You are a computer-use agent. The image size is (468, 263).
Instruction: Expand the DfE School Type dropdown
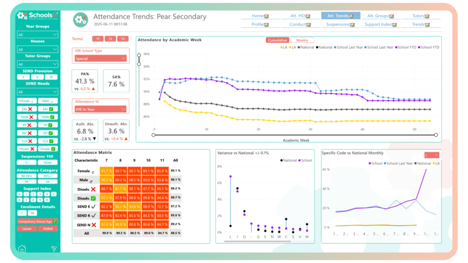(101, 58)
